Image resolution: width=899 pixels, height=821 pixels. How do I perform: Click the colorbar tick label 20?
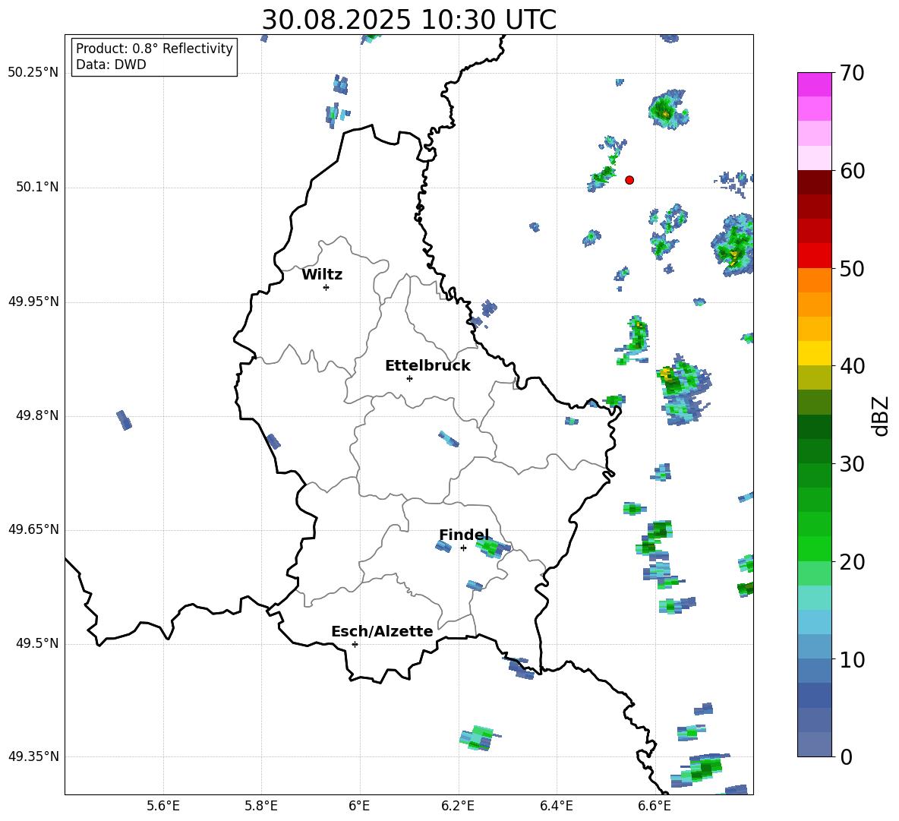tap(852, 562)
